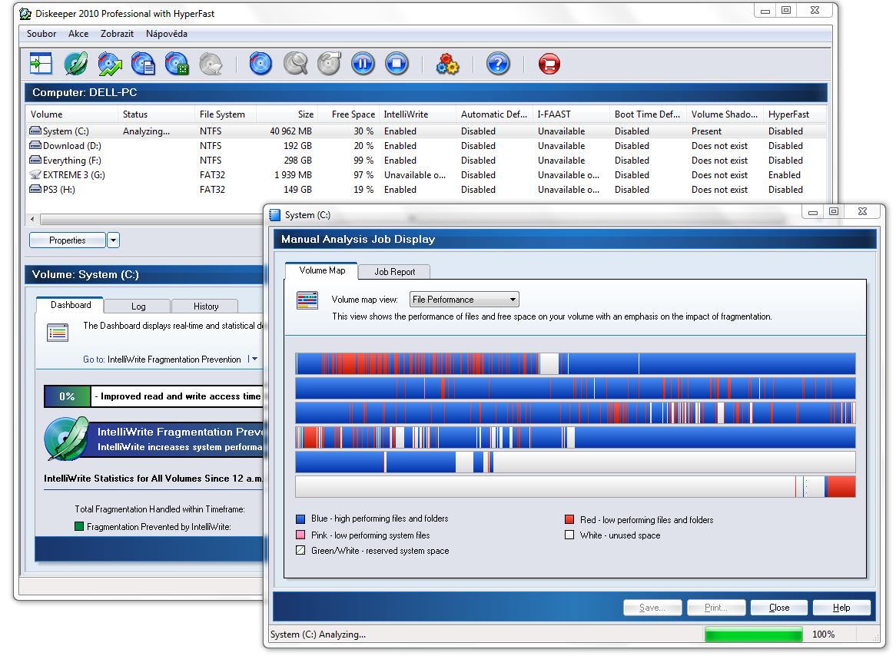Click the drive icon for System (C:)
The width and height of the screenshot is (896, 656).
[35, 131]
